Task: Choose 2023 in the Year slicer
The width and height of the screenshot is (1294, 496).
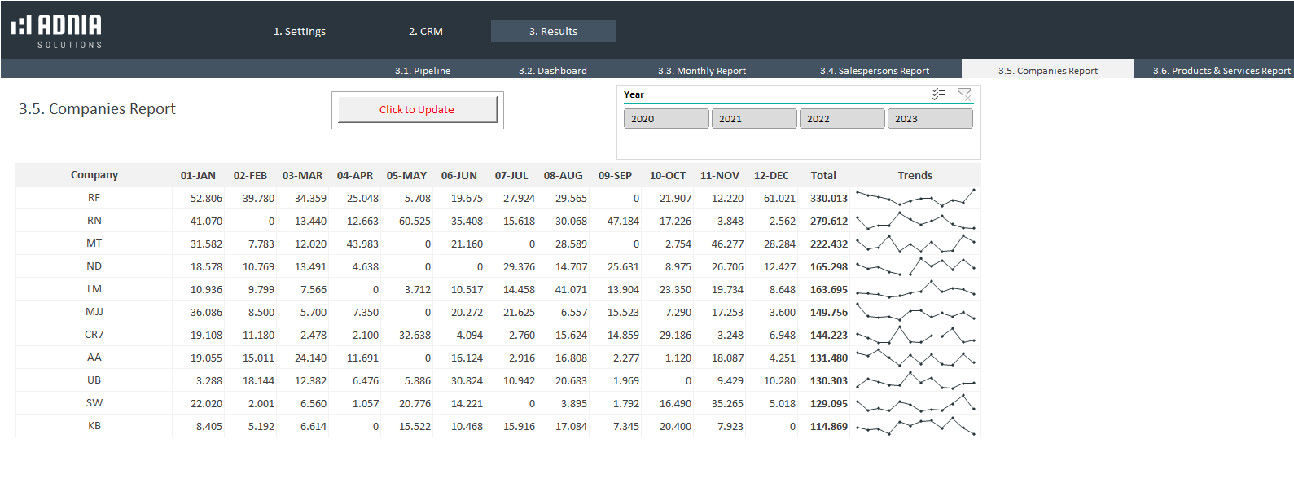Action: pyautogui.click(x=929, y=119)
